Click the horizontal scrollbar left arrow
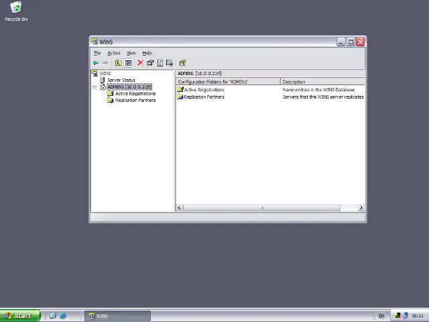This screenshot has height=322, width=429. (x=179, y=208)
